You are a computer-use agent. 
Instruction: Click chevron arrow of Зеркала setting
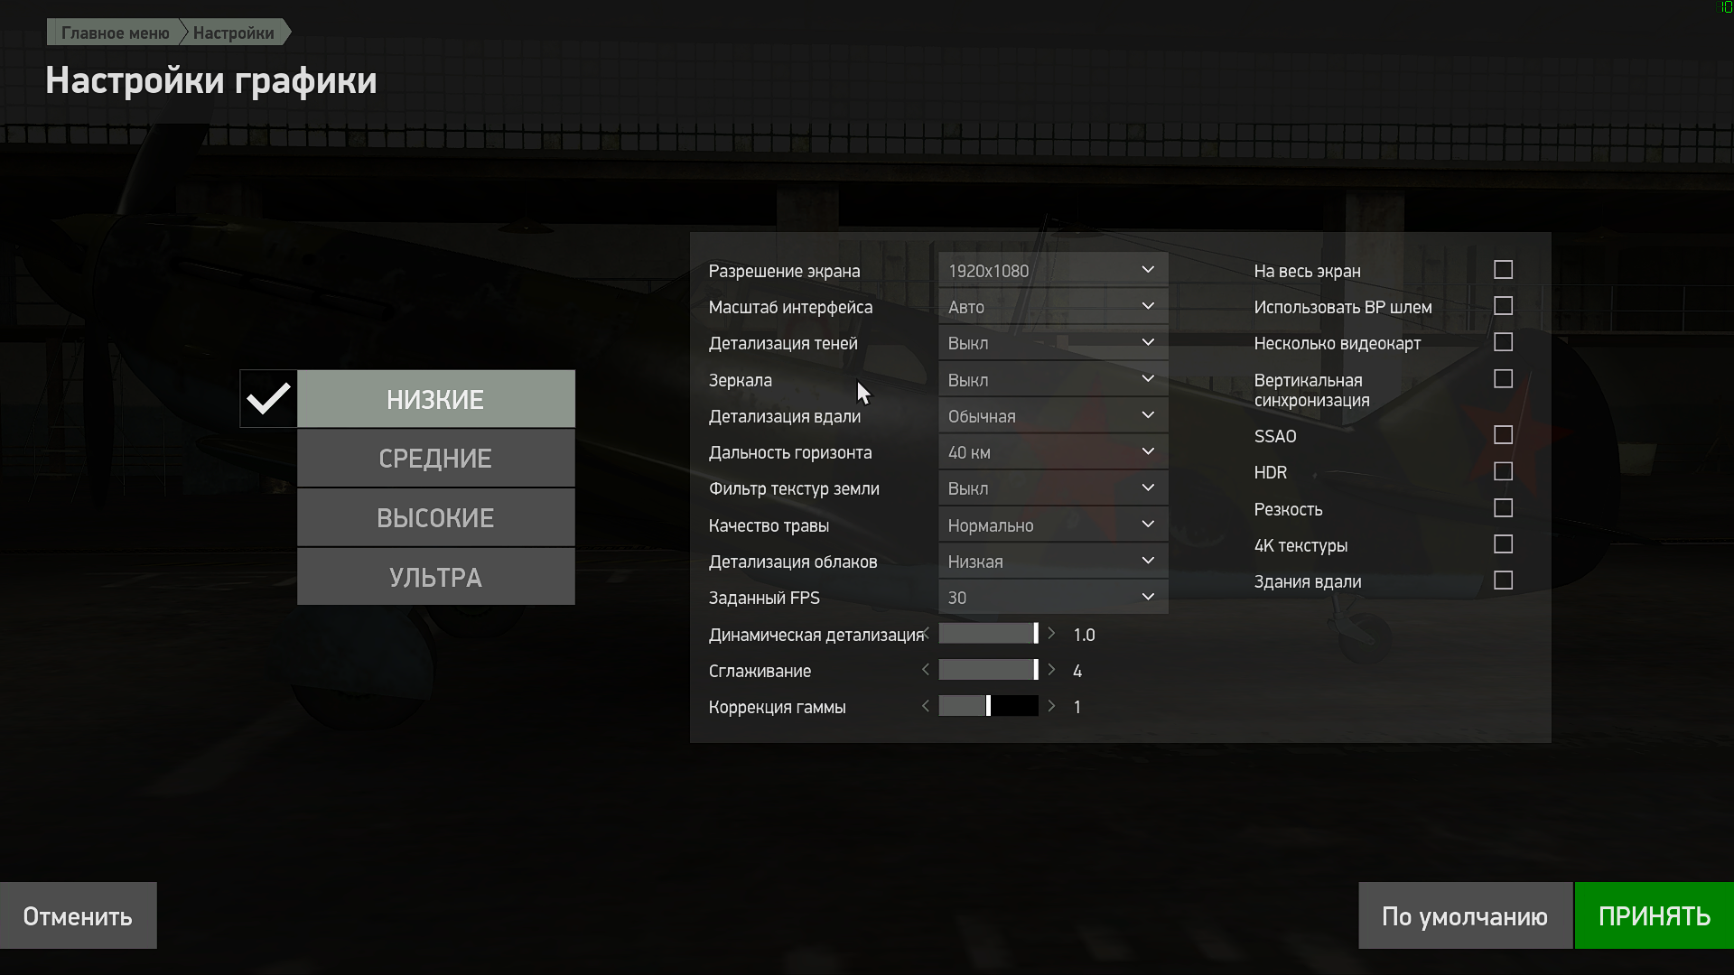(x=1148, y=380)
